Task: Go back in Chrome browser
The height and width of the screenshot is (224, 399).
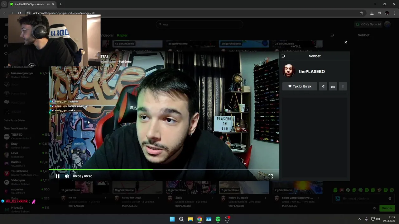Action: (x=4, y=13)
